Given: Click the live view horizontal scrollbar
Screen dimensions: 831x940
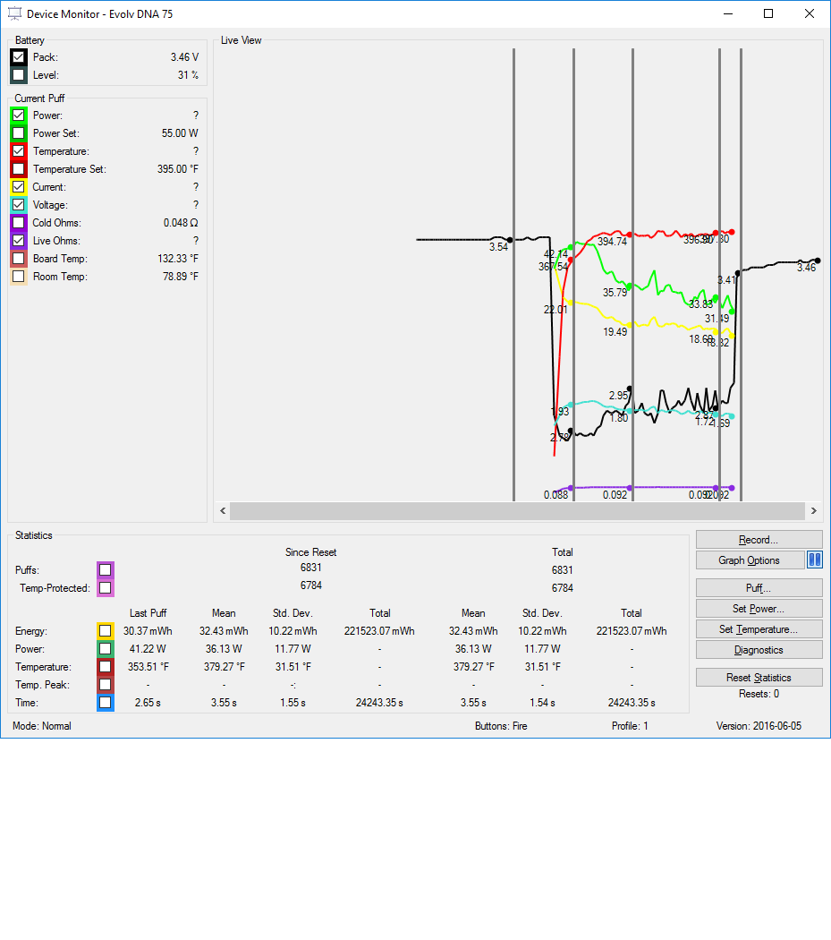Looking at the screenshot, I should (x=517, y=511).
